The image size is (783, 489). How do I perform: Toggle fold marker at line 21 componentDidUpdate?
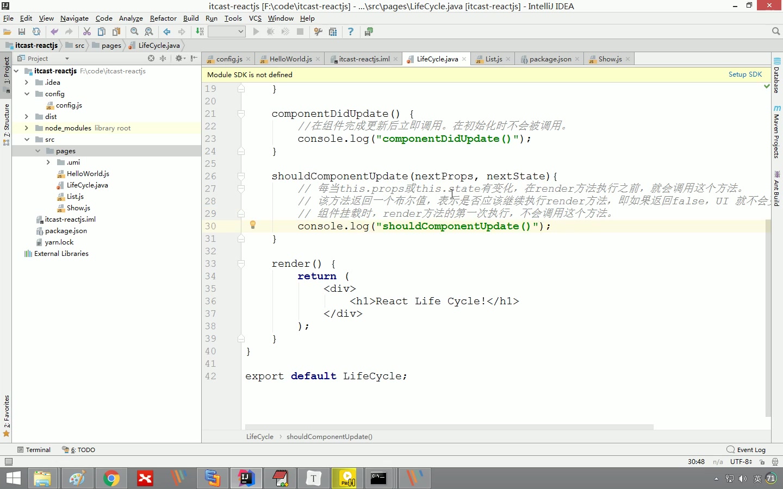point(241,114)
